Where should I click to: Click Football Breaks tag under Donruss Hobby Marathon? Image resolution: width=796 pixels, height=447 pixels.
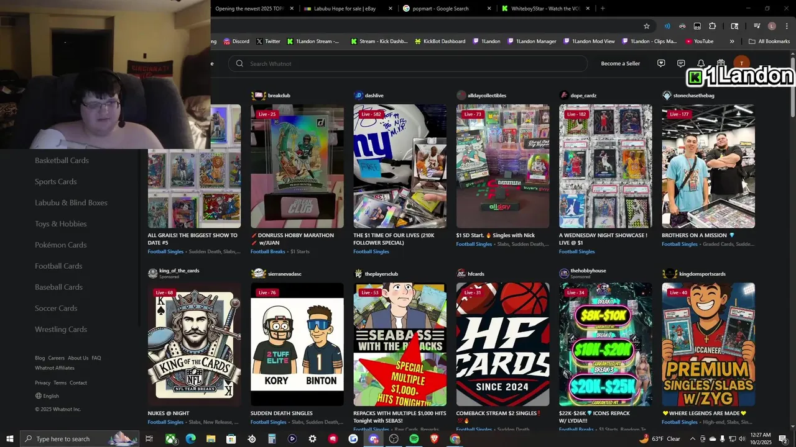click(268, 251)
